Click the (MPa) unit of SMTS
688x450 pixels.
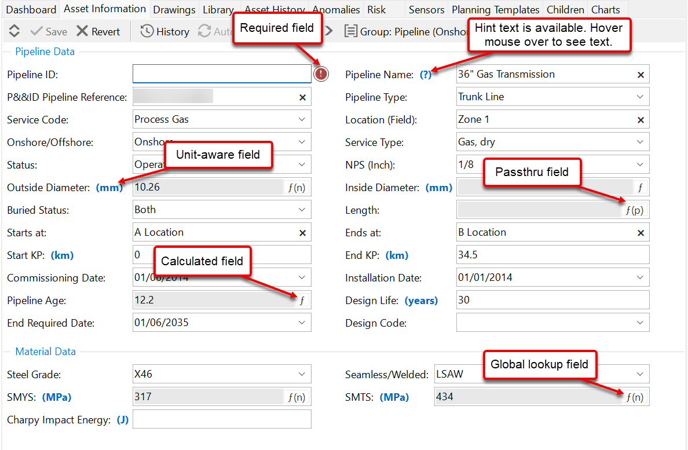[394, 397]
